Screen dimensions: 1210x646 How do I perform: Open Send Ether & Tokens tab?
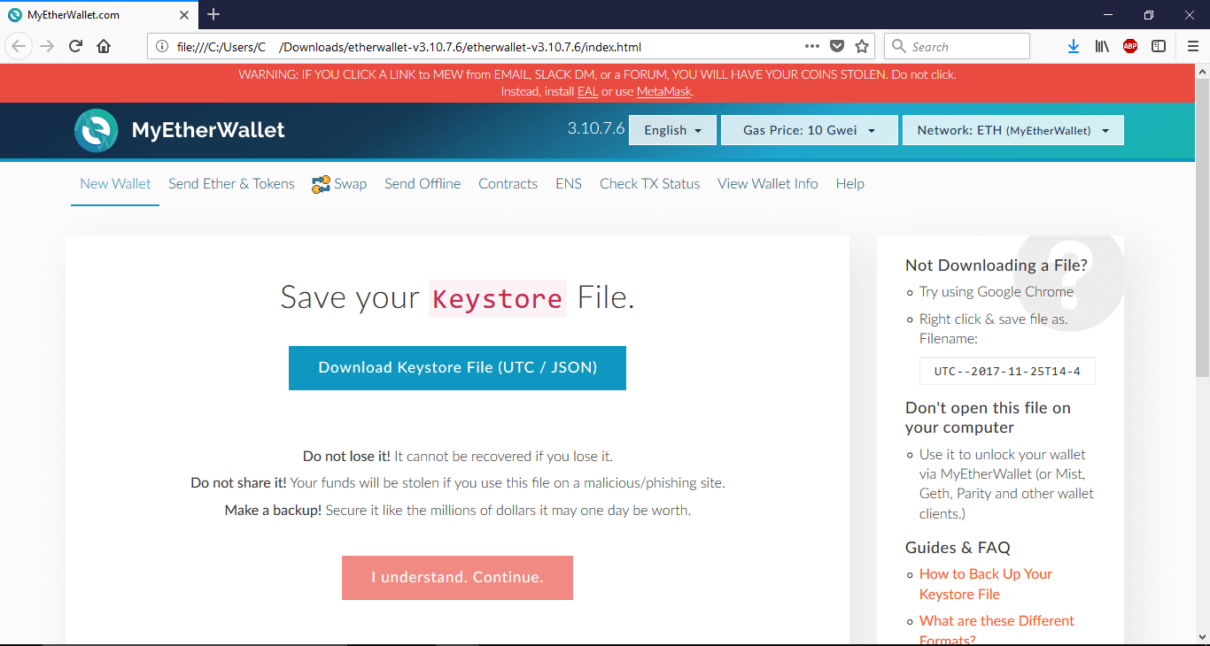click(231, 184)
